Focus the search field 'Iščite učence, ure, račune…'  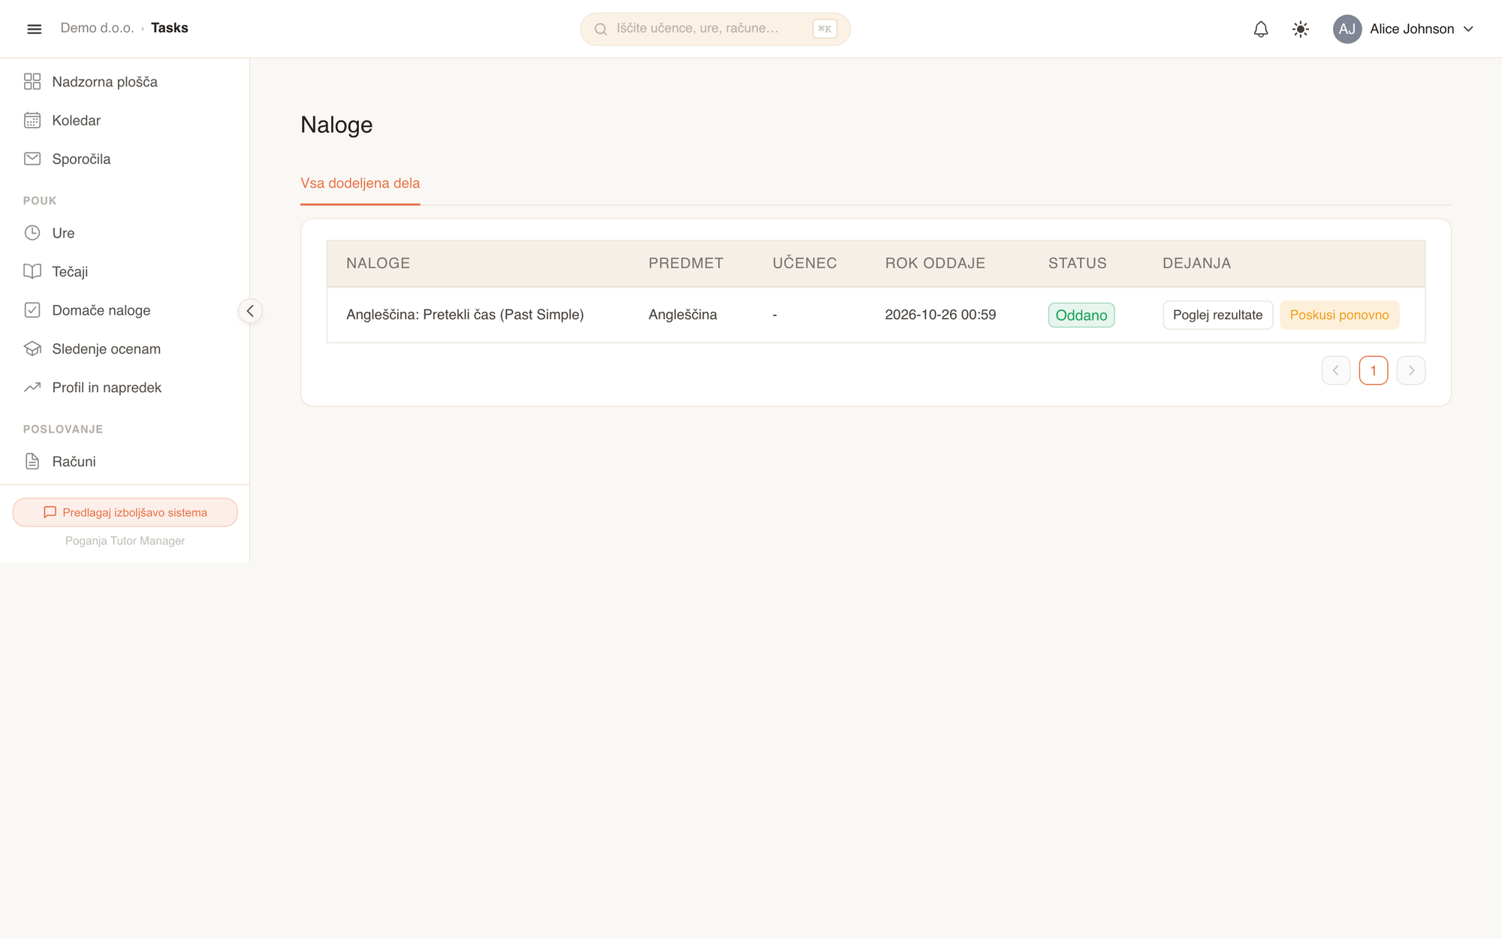(715, 29)
